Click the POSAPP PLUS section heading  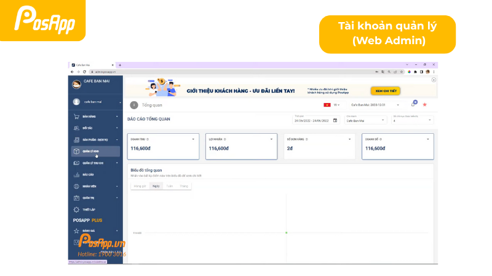(87, 220)
